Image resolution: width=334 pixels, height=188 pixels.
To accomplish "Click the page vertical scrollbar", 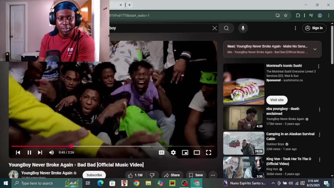I will [x=332, y=44].
